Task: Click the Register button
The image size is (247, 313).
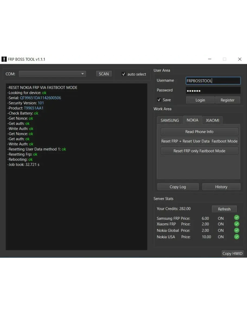Action: pos(227,100)
